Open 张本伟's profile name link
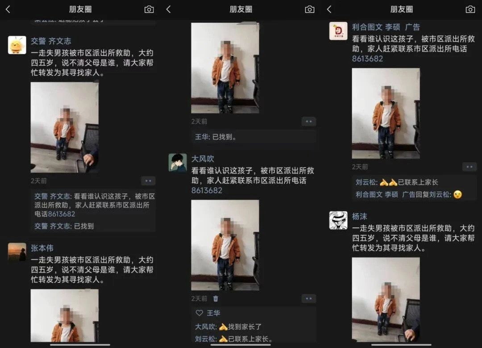 [x=42, y=248]
